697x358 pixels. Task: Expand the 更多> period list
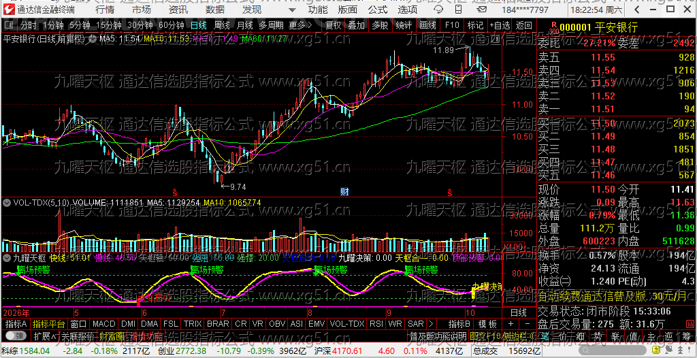pos(300,25)
